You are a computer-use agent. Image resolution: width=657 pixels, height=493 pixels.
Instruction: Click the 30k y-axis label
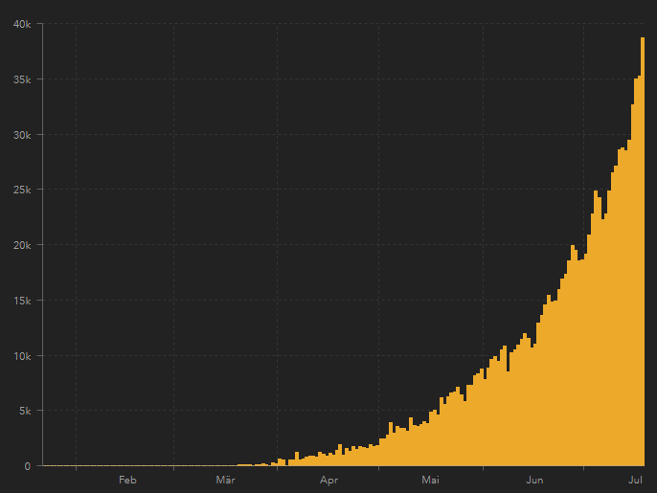(22, 135)
